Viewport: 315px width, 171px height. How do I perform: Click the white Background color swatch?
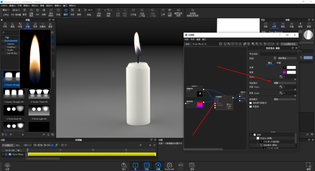(291, 72)
